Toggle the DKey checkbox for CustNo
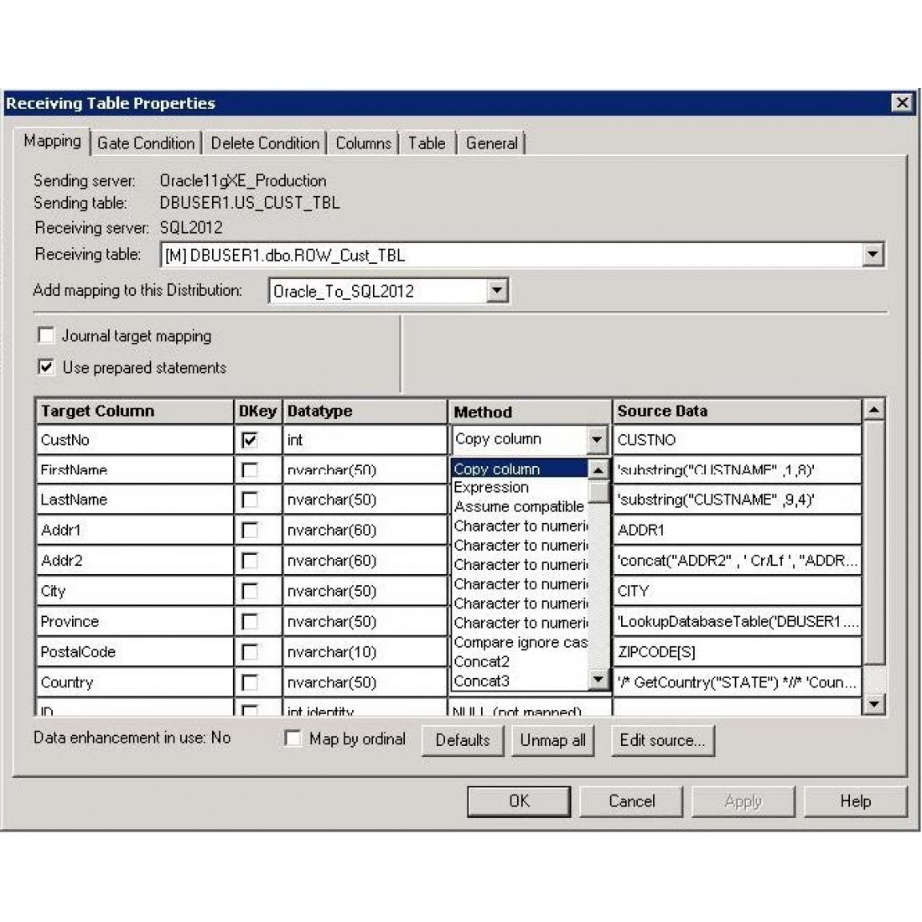The height and width of the screenshot is (922, 922). coord(249,439)
